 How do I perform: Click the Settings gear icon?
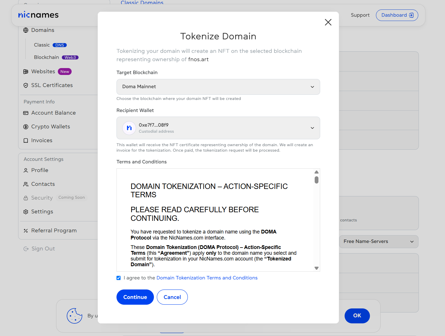(x=26, y=212)
